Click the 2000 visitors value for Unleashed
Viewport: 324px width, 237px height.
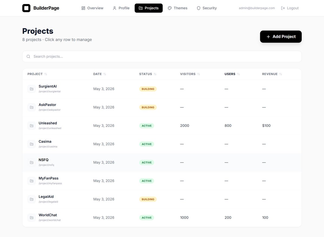[x=185, y=126]
